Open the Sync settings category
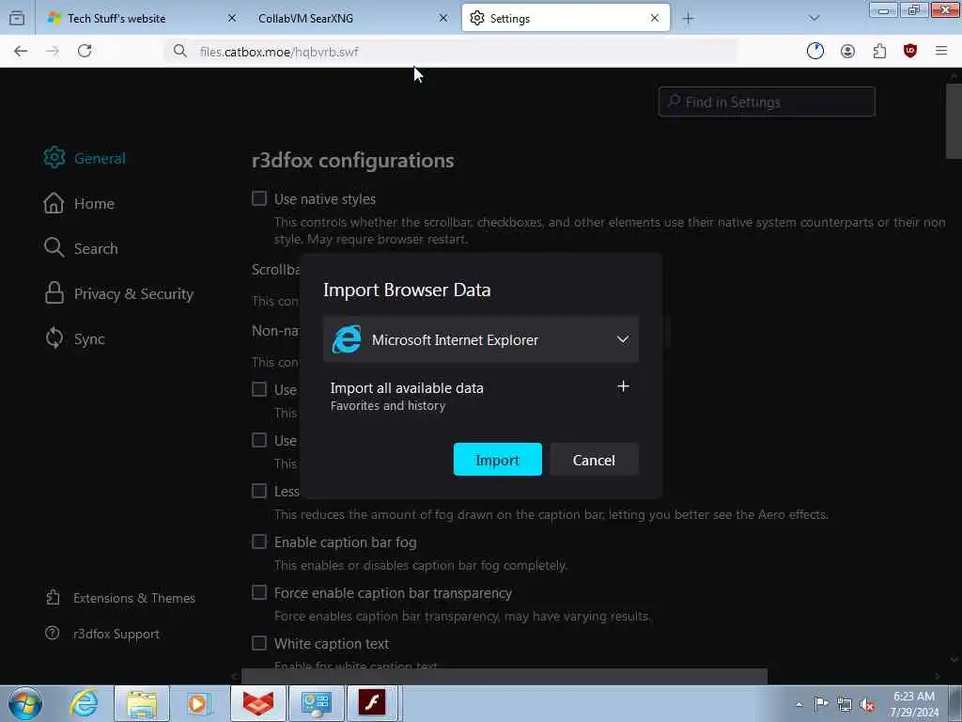Viewport: 962px width, 722px height. pos(74,338)
